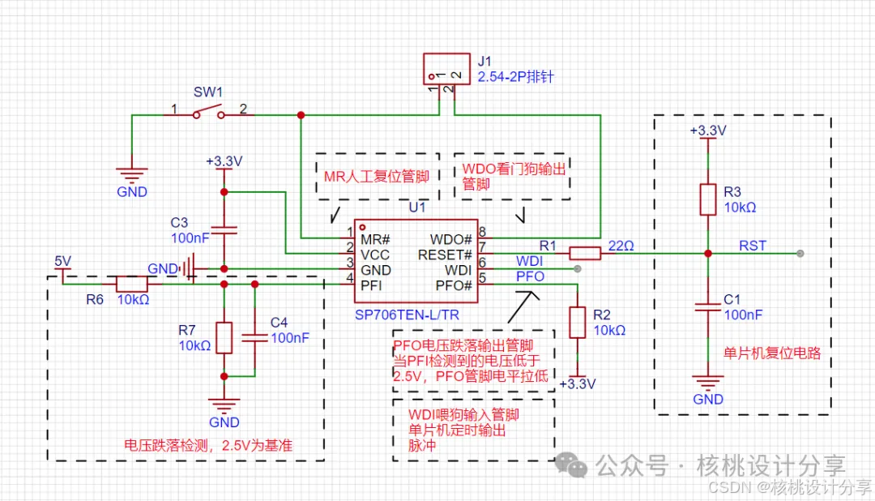Click the RST net label on the right
This screenshot has height=501, width=875.
[x=751, y=246]
